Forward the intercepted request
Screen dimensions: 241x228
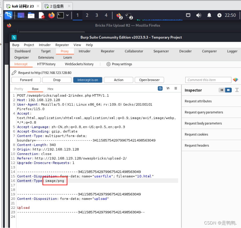[26, 80]
